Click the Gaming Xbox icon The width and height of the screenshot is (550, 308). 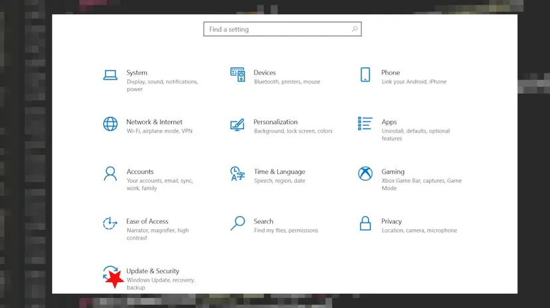pyautogui.click(x=365, y=174)
